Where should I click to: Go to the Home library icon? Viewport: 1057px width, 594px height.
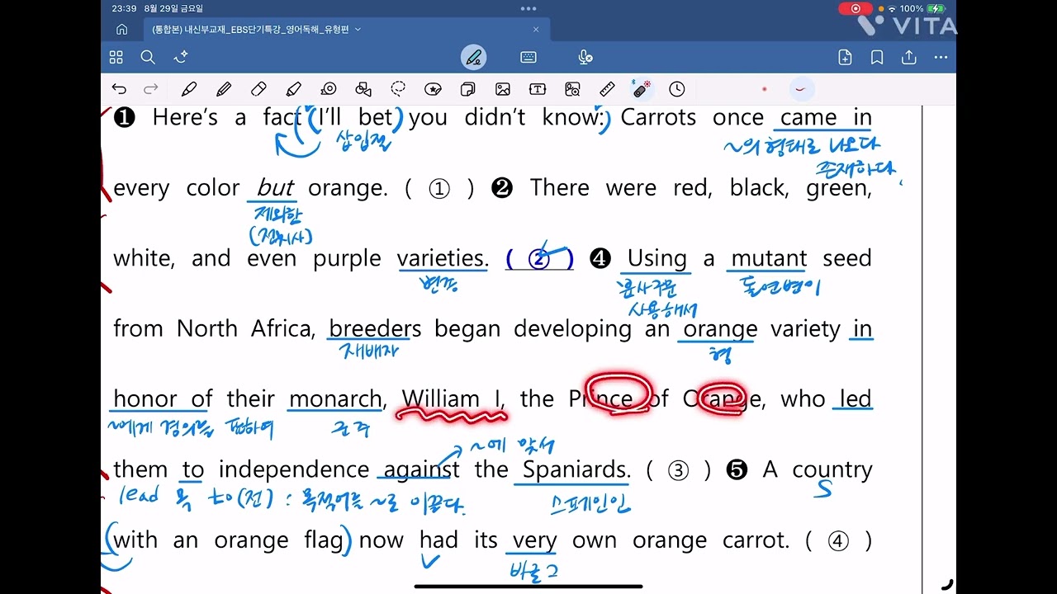coord(122,30)
